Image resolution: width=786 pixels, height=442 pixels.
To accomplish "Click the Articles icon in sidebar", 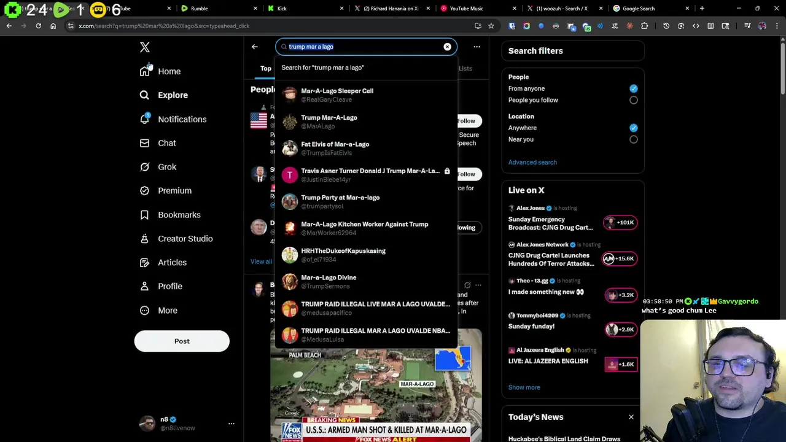I will (144, 263).
